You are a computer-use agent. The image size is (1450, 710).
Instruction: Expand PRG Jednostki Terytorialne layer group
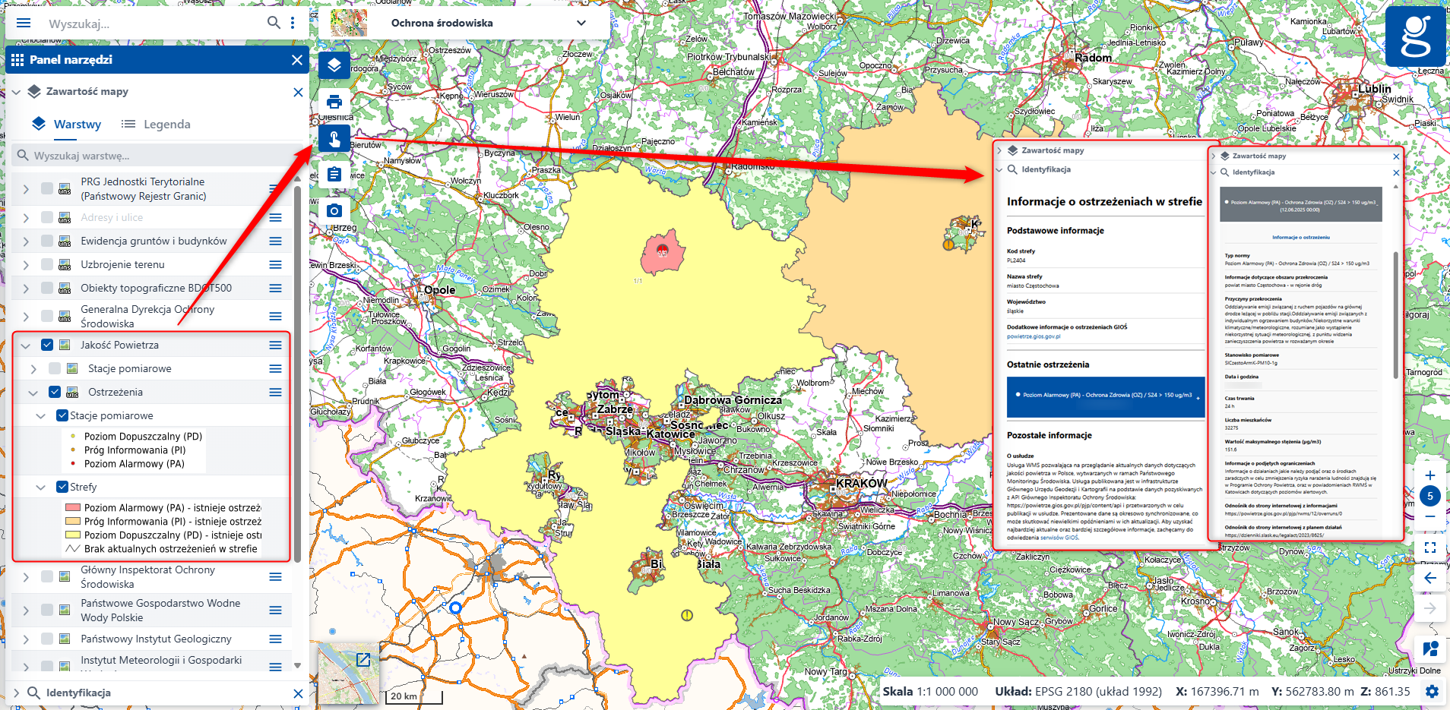pyautogui.click(x=26, y=189)
